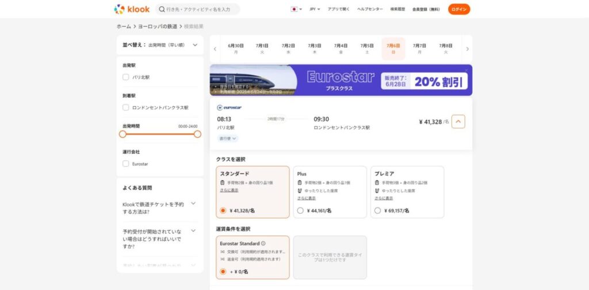Select Eurostar Standard +¥0 fare radio

coord(223,271)
